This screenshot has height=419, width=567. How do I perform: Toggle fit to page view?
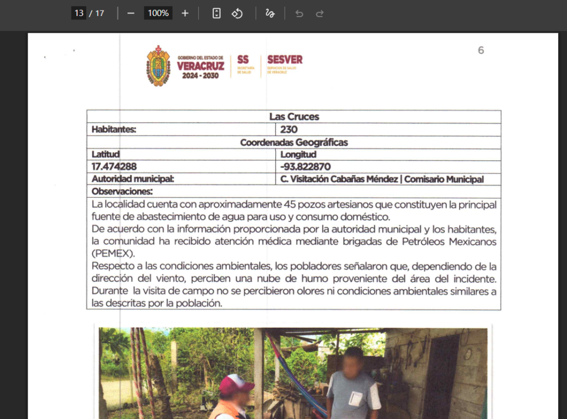coord(217,13)
